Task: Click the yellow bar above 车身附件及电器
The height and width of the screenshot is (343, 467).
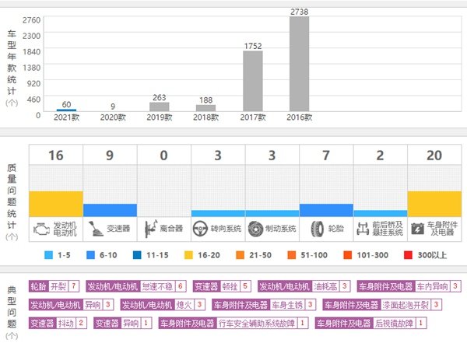Action: (x=434, y=204)
